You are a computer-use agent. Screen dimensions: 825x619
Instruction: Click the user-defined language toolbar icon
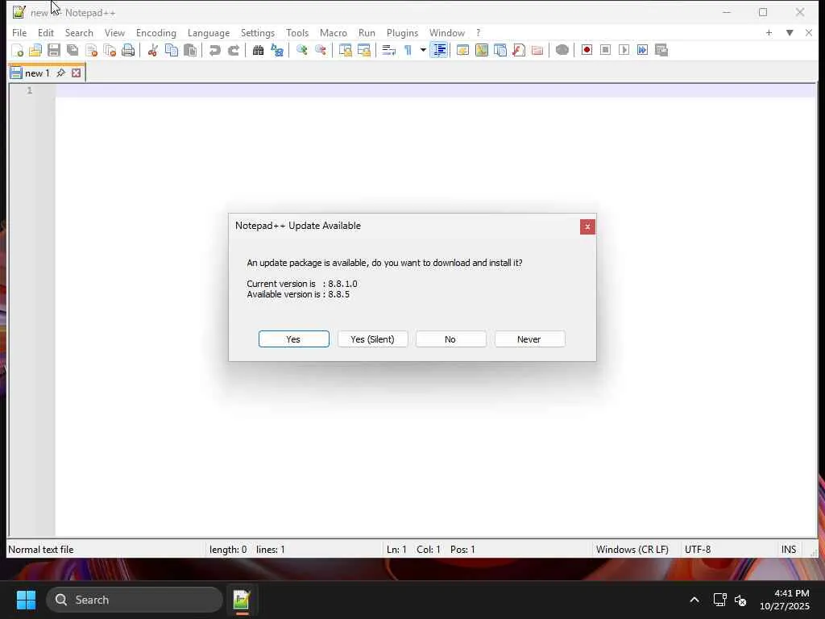click(463, 50)
